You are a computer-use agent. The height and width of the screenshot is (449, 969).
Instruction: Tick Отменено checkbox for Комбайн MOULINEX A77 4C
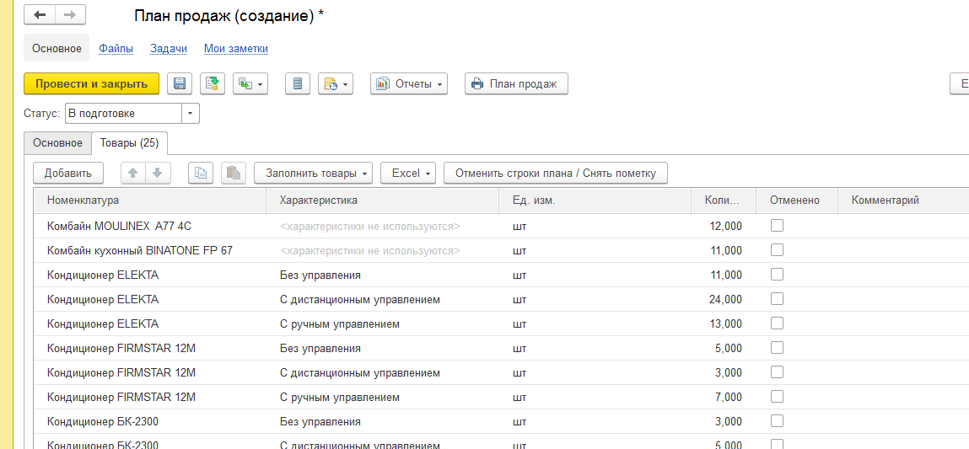pos(777,225)
